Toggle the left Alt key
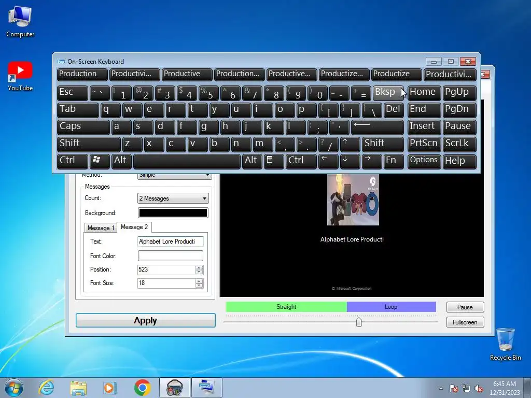531x398 pixels. click(x=121, y=161)
